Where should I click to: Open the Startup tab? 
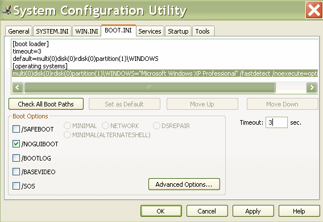coord(178,31)
